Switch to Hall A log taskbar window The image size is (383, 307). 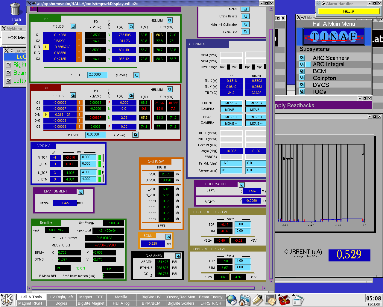click(x=121, y=303)
